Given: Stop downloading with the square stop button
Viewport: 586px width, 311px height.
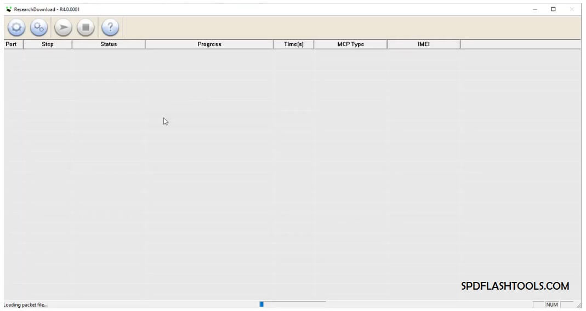Looking at the screenshot, I should coord(86,27).
